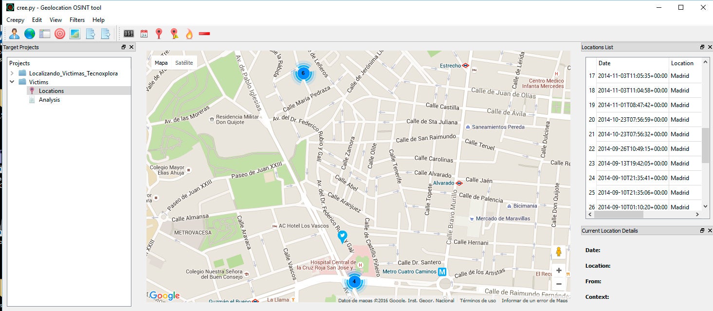
Task: Click right arrow of horizontal scrollbar
Action: coord(697,214)
